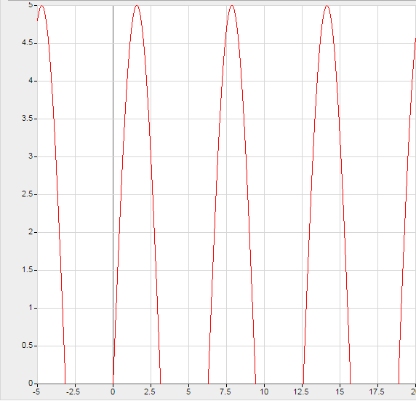
Task: Click the 4.5 vertical axis label
Action: (x=27, y=43)
